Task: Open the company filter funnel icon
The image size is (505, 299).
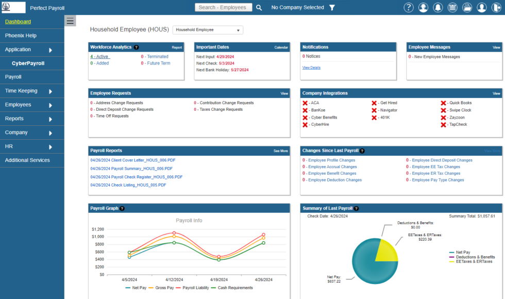Action: (332, 8)
